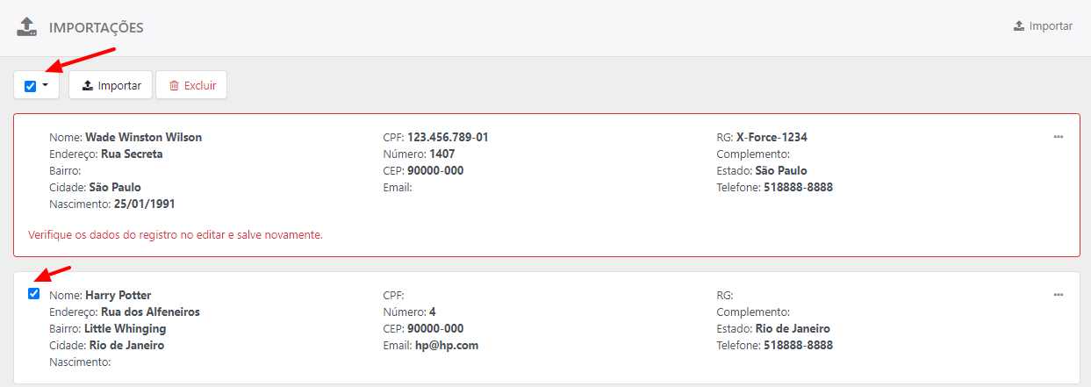The height and width of the screenshot is (387, 1091).
Task: Open the three-dots menu for Wade Winston Wilson
Action: (1059, 137)
